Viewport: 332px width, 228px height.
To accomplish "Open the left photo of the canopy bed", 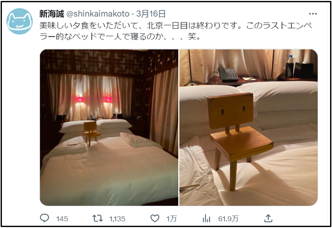I will [x=109, y=127].
